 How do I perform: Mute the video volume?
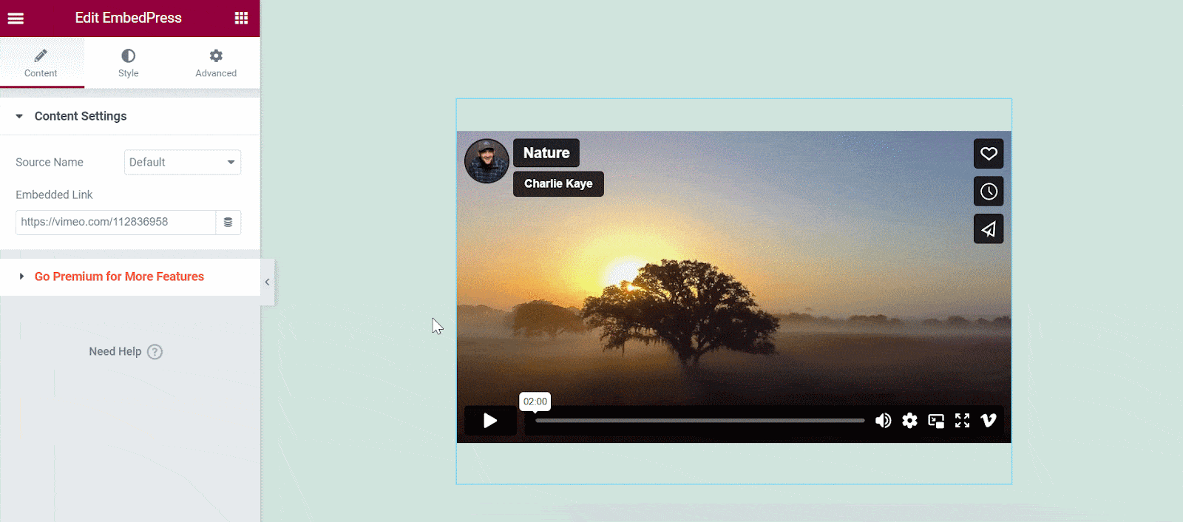(883, 421)
